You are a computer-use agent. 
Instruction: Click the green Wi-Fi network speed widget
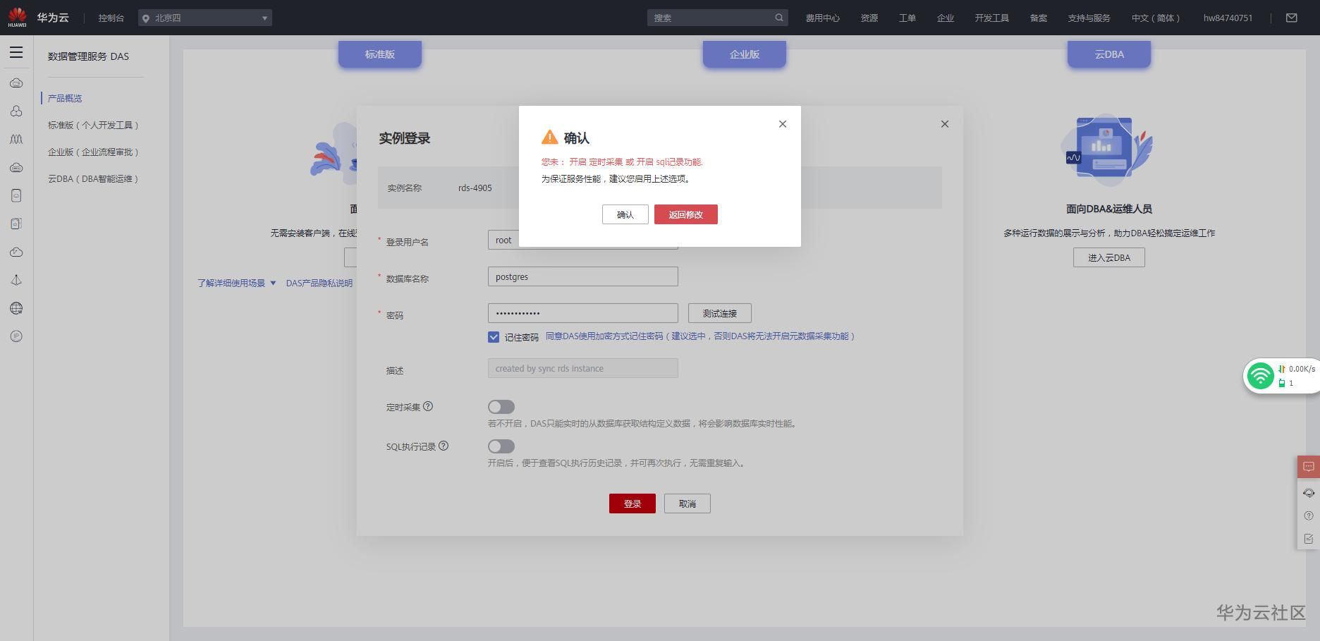coord(1260,376)
